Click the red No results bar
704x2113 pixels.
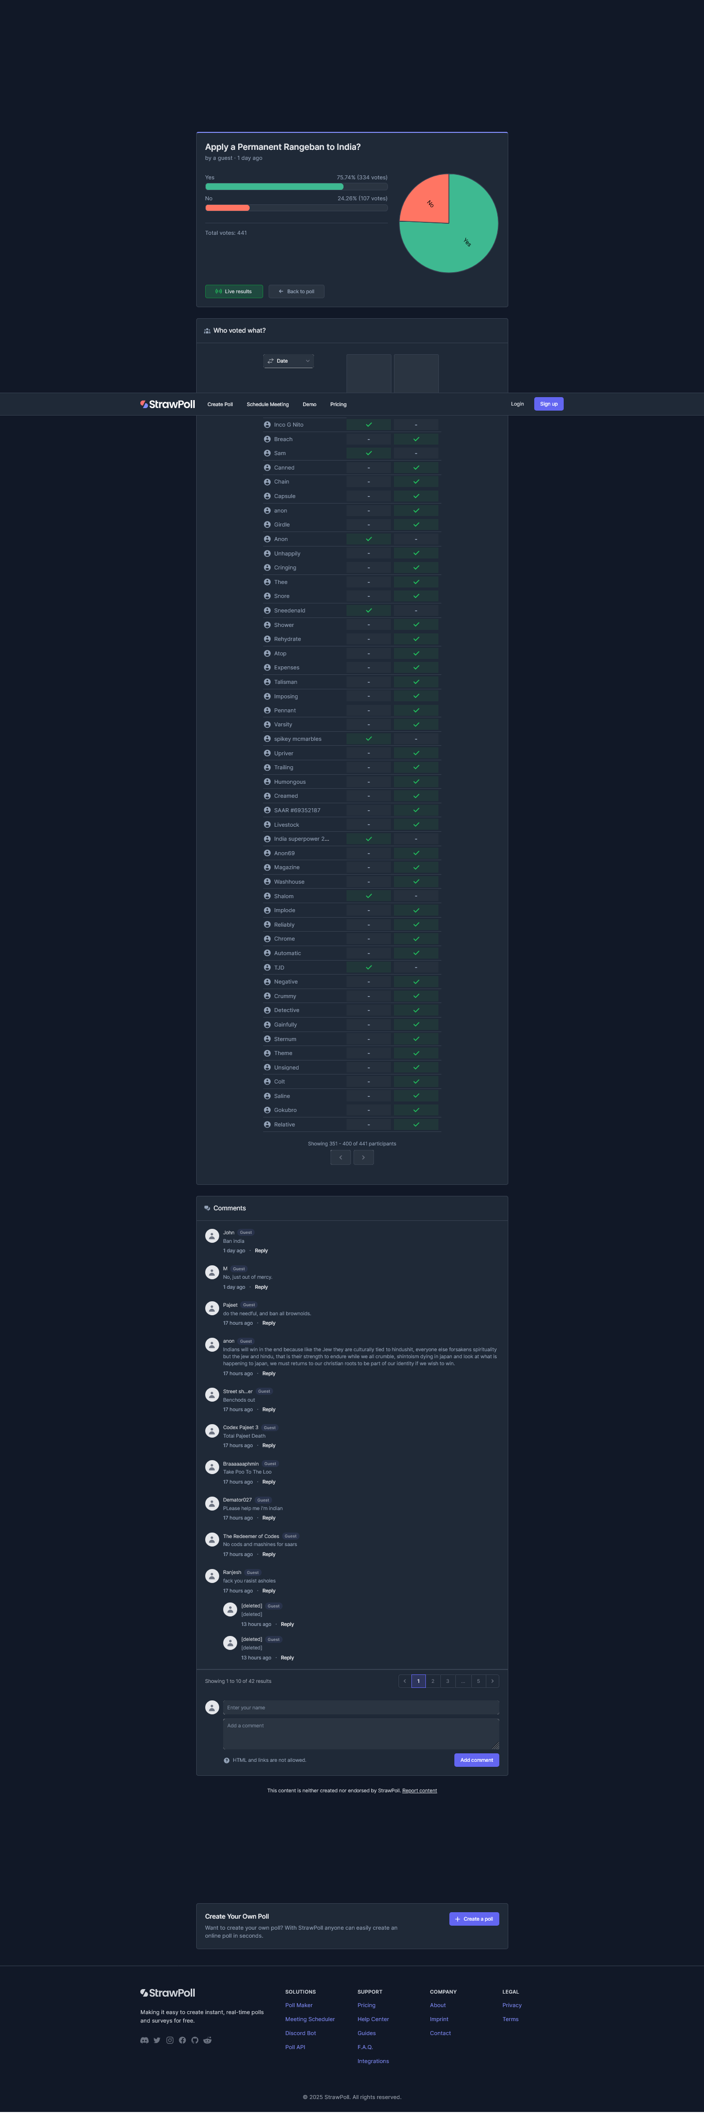coord(227,208)
